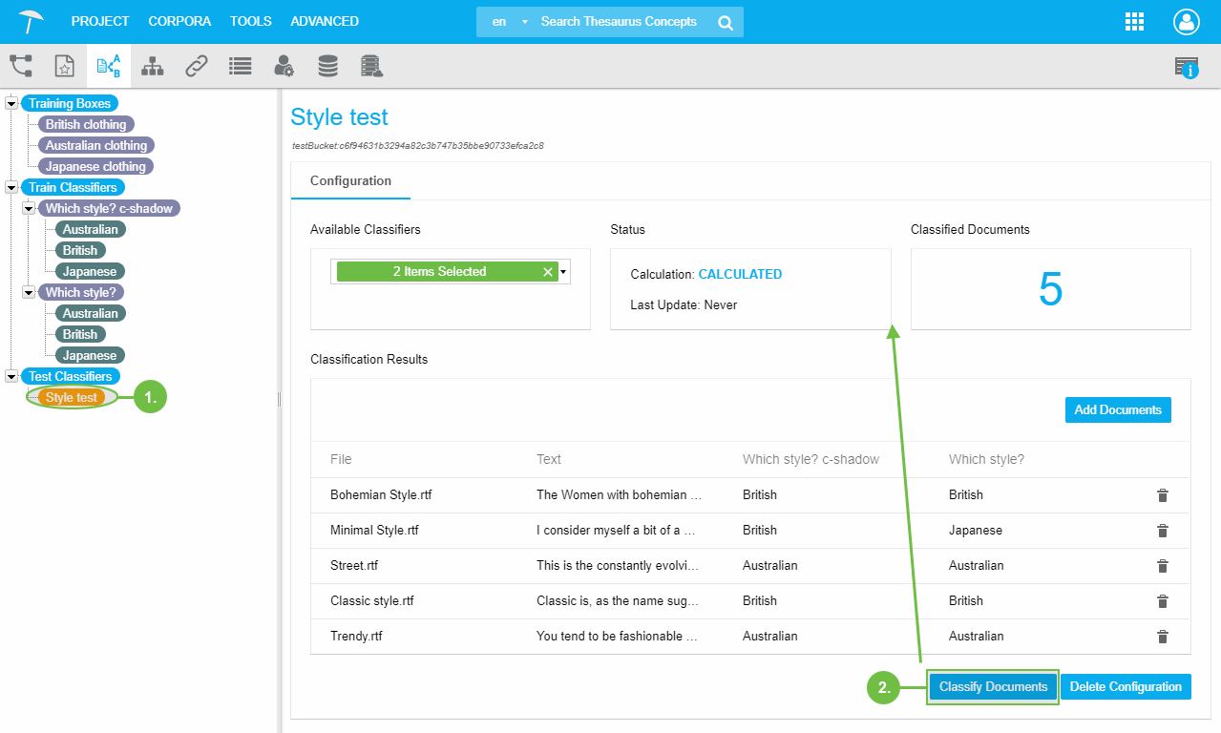Select the document classifier A/B icon

[x=109, y=66]
